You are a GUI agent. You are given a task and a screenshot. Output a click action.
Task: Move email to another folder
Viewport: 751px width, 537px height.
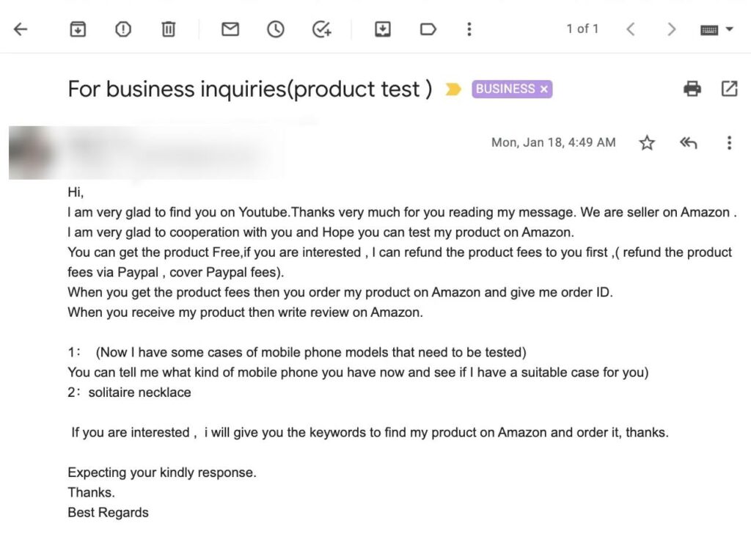point(382,29)
